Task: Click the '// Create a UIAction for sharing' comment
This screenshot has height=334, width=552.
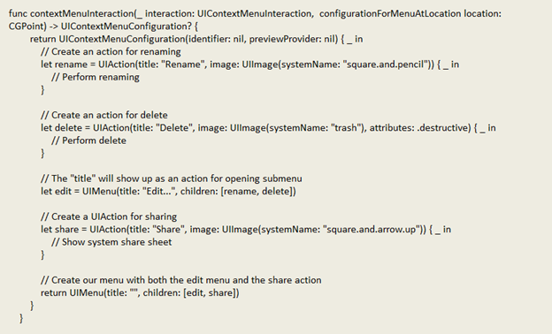Action: 109,216
